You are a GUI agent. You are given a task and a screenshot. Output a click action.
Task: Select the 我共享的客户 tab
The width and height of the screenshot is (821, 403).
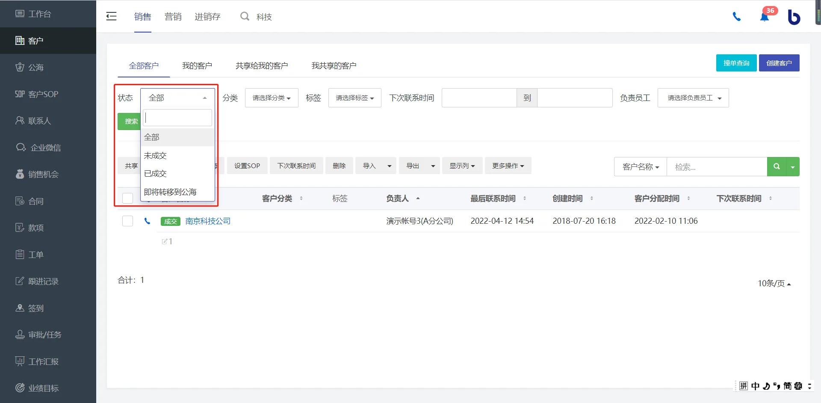coord(334,65)
